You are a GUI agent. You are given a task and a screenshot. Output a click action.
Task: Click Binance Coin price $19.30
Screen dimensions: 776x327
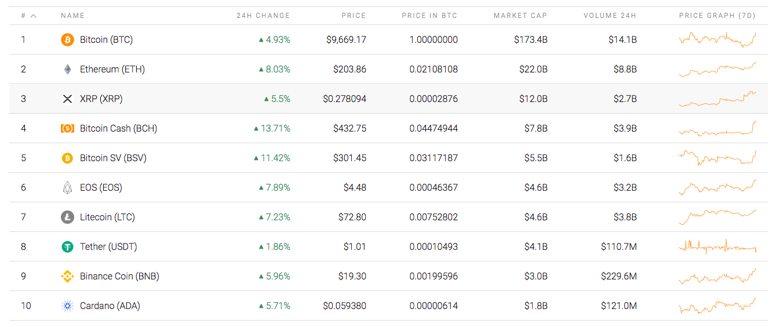click(352, 276)
